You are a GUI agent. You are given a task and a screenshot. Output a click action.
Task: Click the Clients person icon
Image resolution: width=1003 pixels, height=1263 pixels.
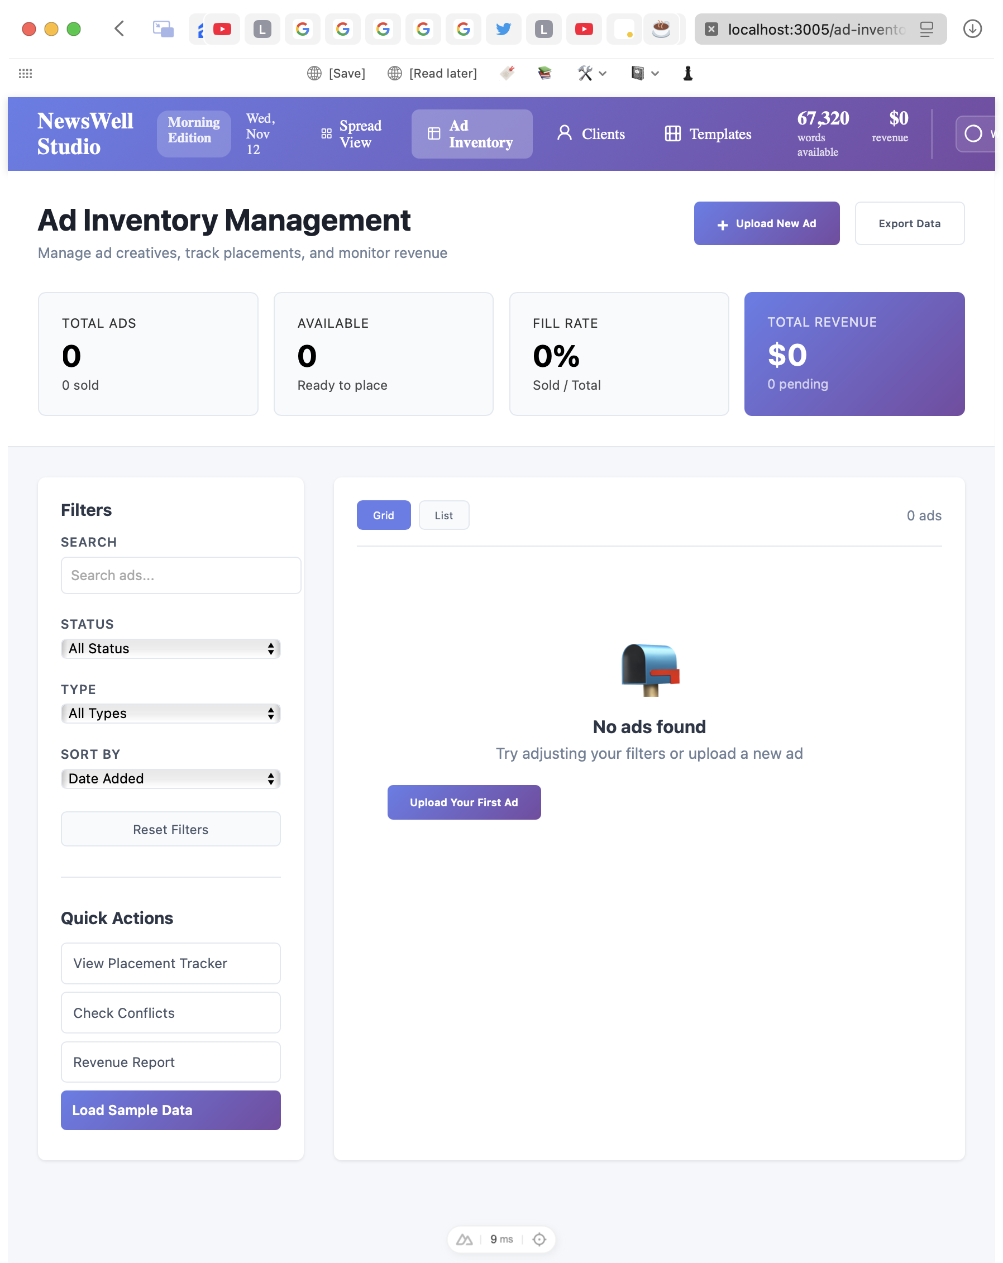pos(564,133)
